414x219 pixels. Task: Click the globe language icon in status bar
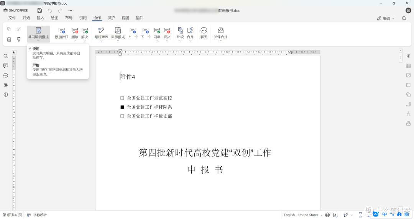click(327, 215)
